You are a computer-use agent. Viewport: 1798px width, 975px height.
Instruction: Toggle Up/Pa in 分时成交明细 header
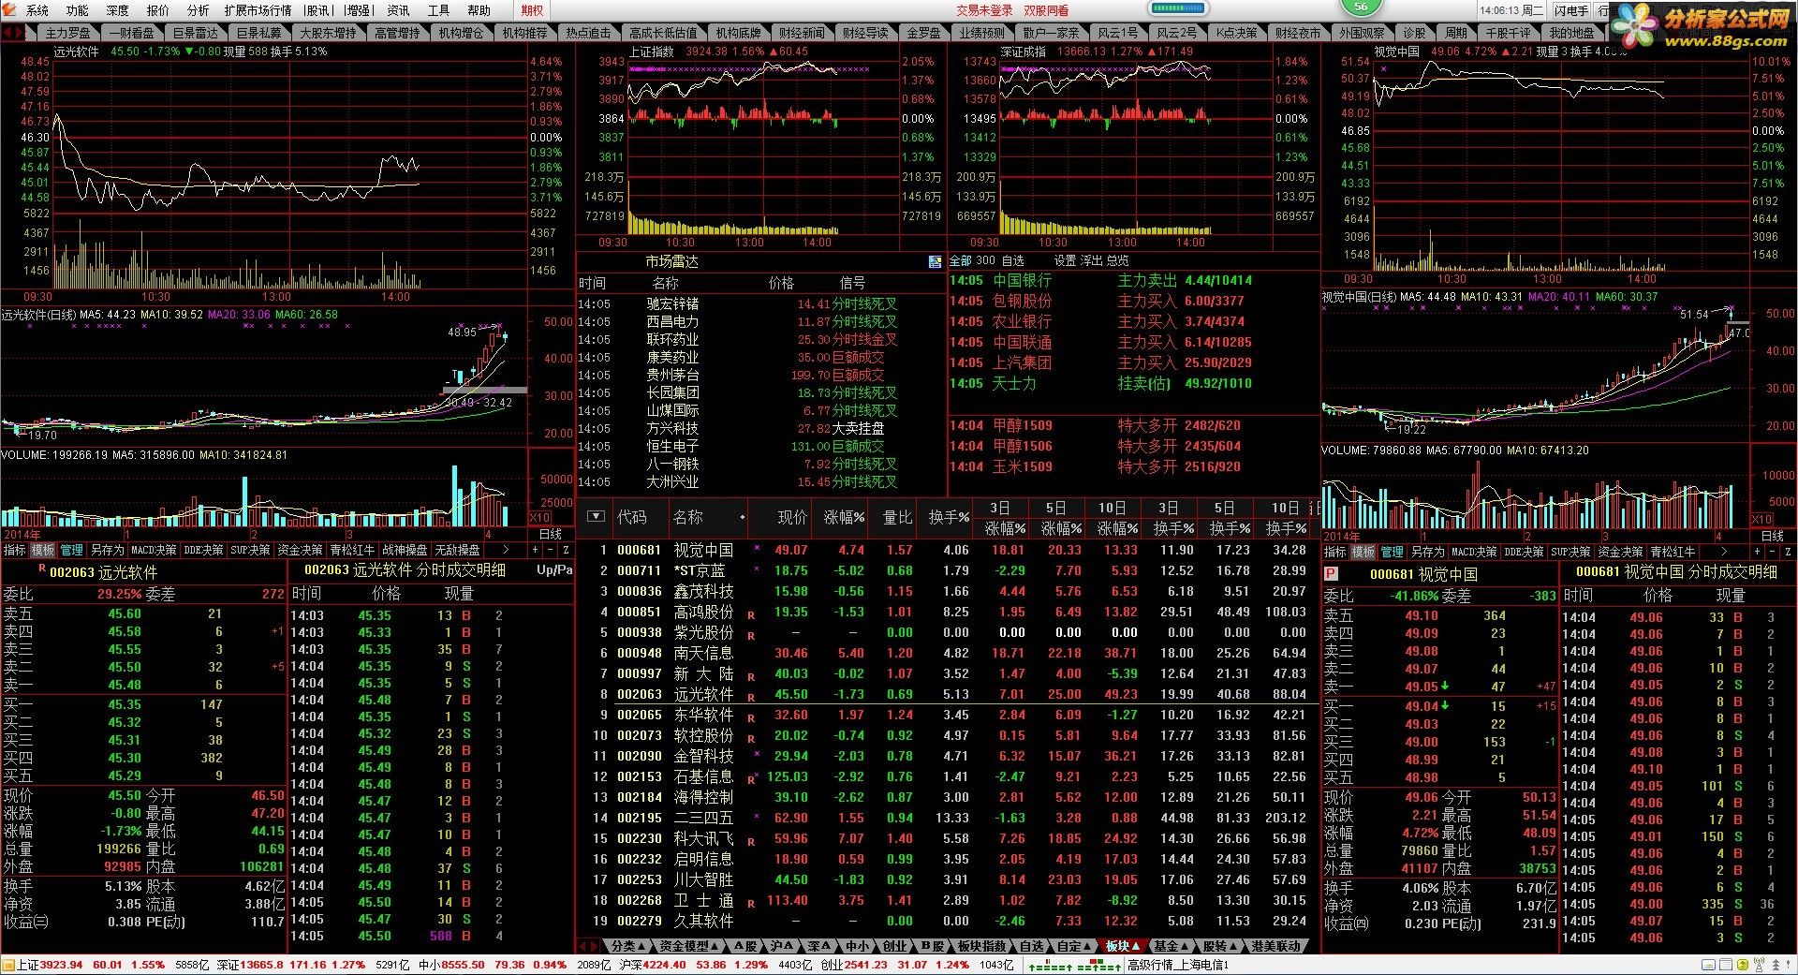(x=553, y=569)
